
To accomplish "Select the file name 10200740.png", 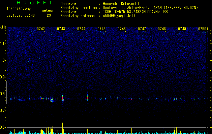I will pyautogui.click(x=19, y=9).
